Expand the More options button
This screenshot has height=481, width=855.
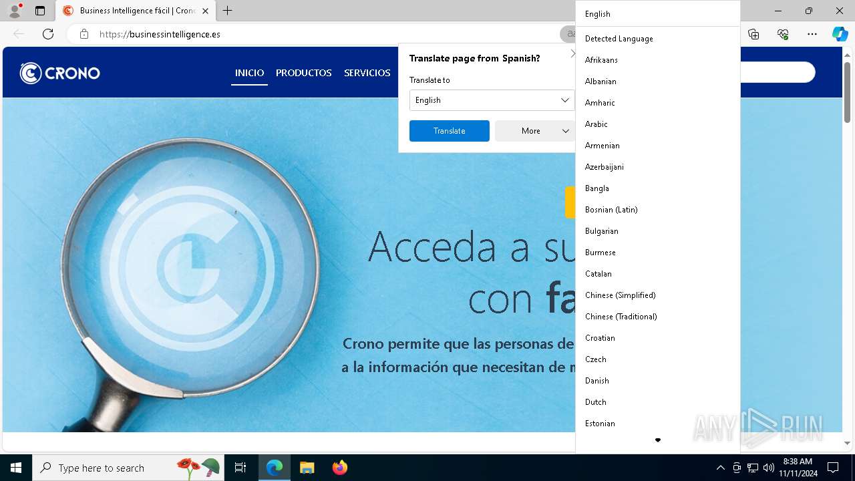[x=535, y=131]
